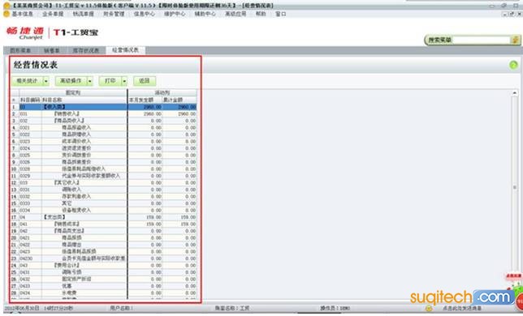Select the 成本调价收入 row
This screenshot has height=316, width=523.
(104, 141)
